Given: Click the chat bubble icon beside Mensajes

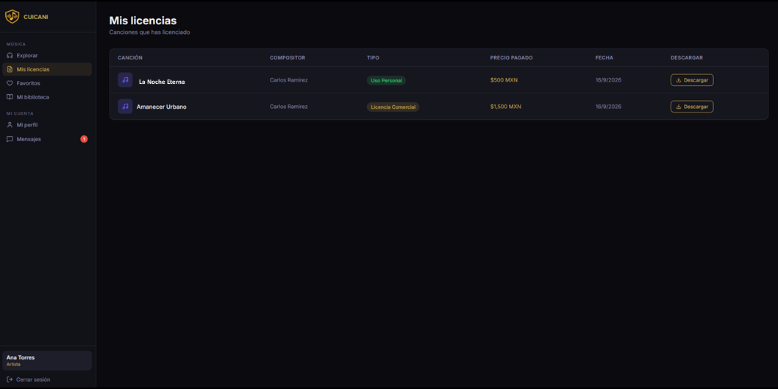Looking at the screenshot, I should (10, 140).
